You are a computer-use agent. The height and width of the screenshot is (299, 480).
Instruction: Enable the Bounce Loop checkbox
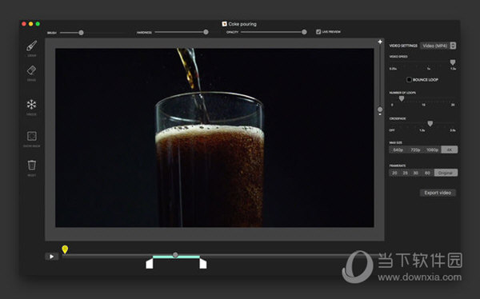click(x=409, y=80)
